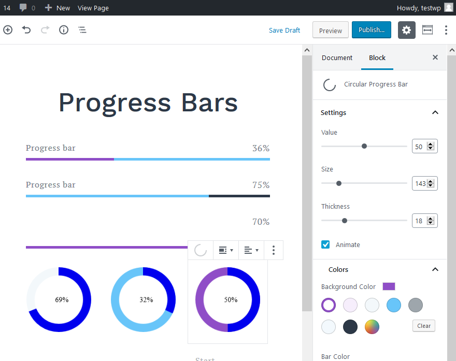Click the Undo arrow icon
Screen dimensions: 456x361
click(26, 30)
